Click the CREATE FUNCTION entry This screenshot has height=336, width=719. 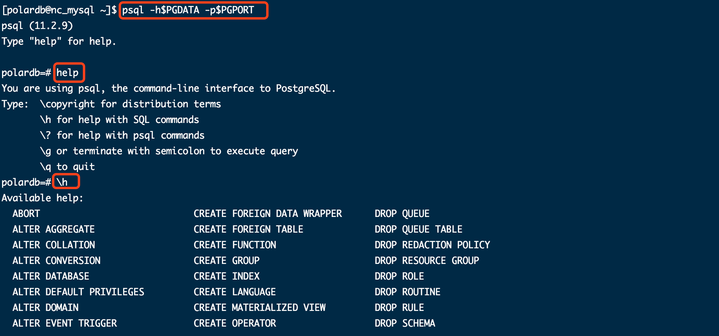pos(235,245)
